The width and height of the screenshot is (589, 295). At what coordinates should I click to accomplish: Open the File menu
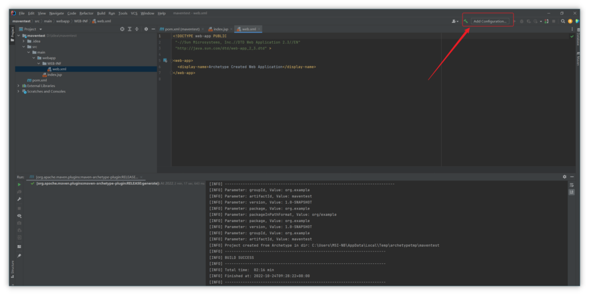22,14
